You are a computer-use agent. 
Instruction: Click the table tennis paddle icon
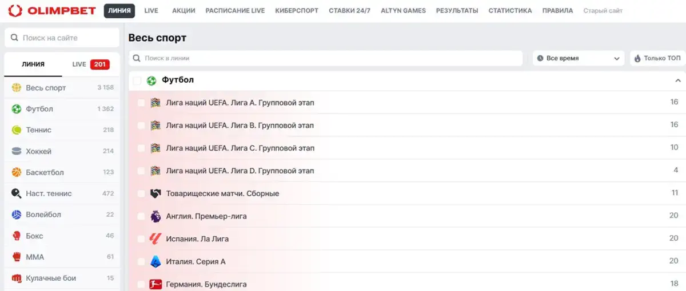click(17, 193)
